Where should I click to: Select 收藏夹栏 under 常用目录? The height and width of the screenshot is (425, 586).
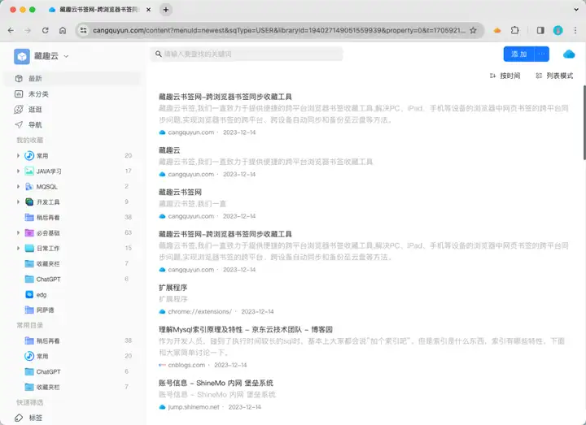(x=48, y=387)
